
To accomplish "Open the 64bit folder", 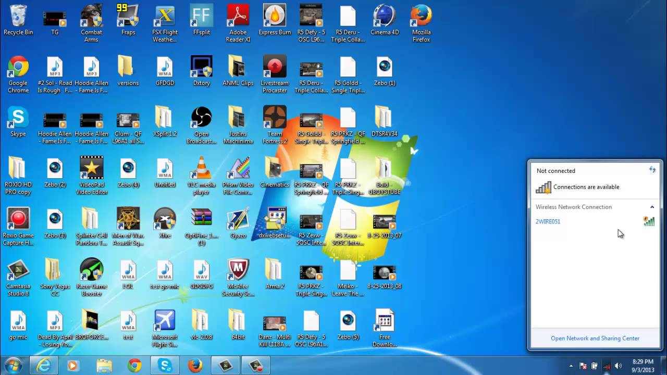I will coord(238,326).
